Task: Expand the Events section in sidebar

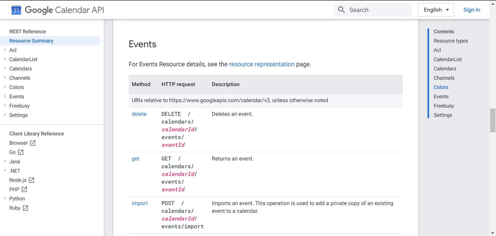Action: [5, 96]
